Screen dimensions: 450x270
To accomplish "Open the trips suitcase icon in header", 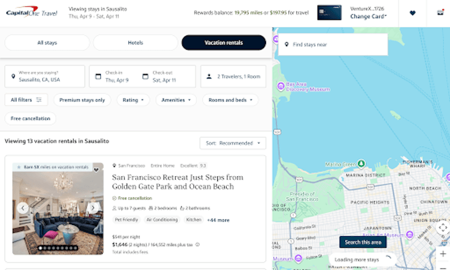I will (x=441, y=13).
